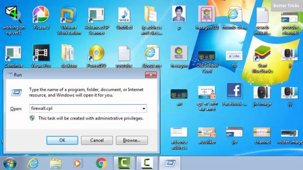Select the channel image file
Screen dimensions: 303x170
[262, 136]
